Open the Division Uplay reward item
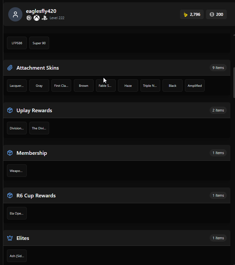Image resolution: width=235 pixels, height=265 pixels. (x=17, y=128)
